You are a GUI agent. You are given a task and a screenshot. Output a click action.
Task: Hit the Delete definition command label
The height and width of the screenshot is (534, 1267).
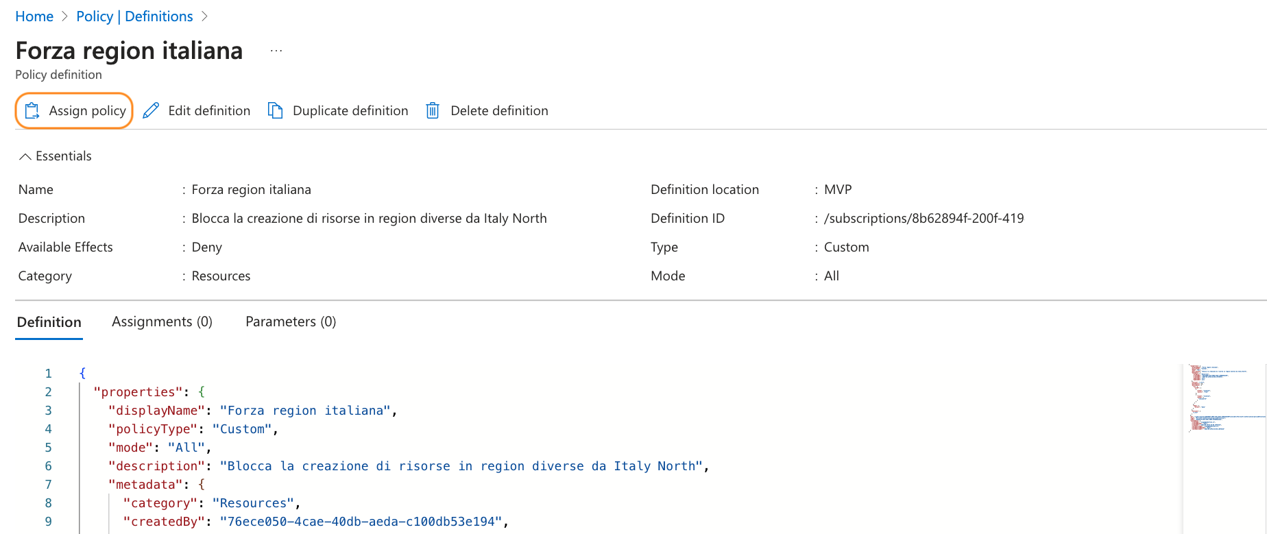coord(499,111)
